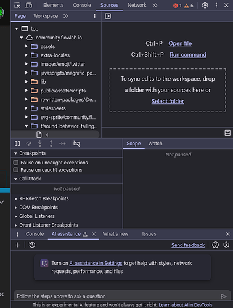Click the Open file link

click(180, 44)
